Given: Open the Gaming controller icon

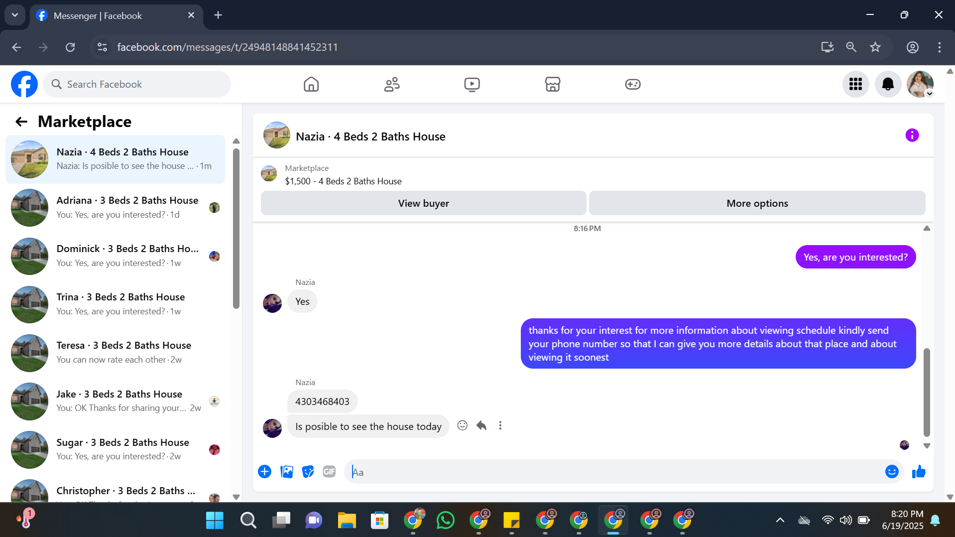Looking at the screenshot, I should click(633, 84).
